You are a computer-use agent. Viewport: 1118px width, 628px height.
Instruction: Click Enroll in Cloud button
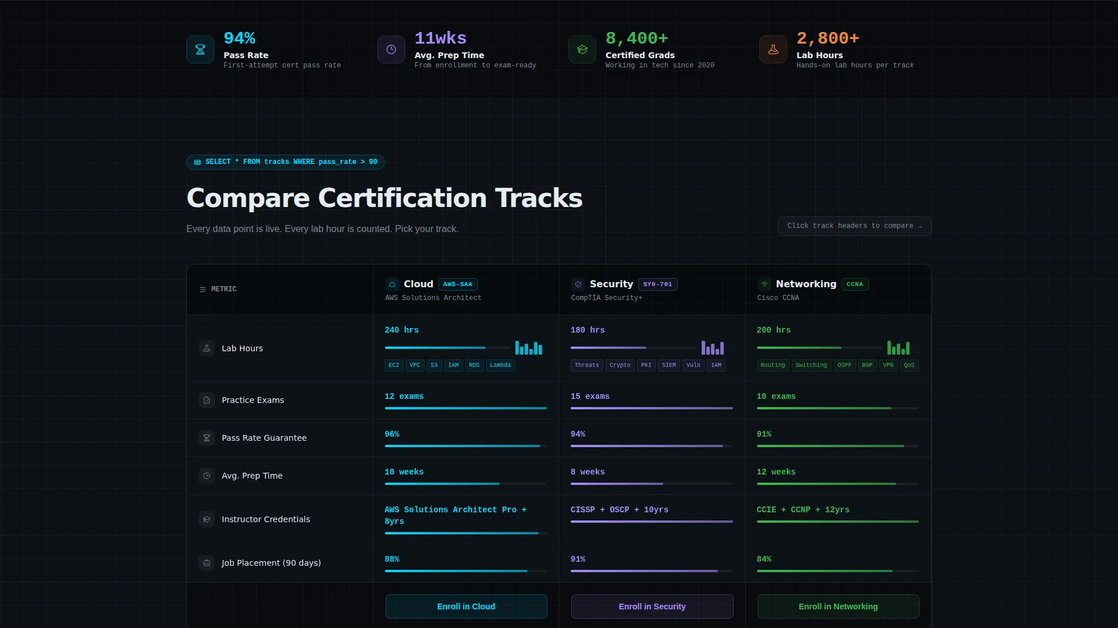coord(466,606)
